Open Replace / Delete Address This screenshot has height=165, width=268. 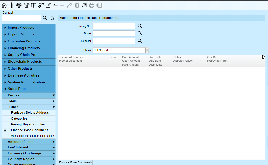pos(29,113)
